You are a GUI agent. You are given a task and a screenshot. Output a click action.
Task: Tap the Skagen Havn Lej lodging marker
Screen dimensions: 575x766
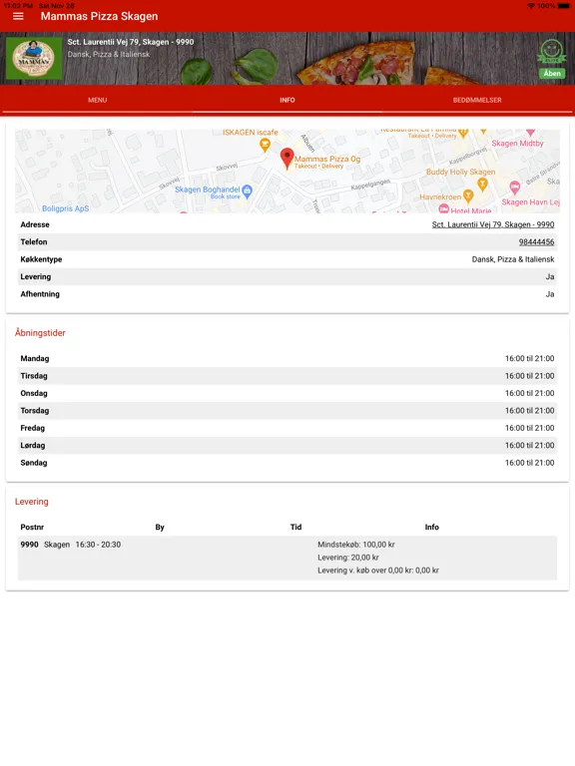(514, 188)
